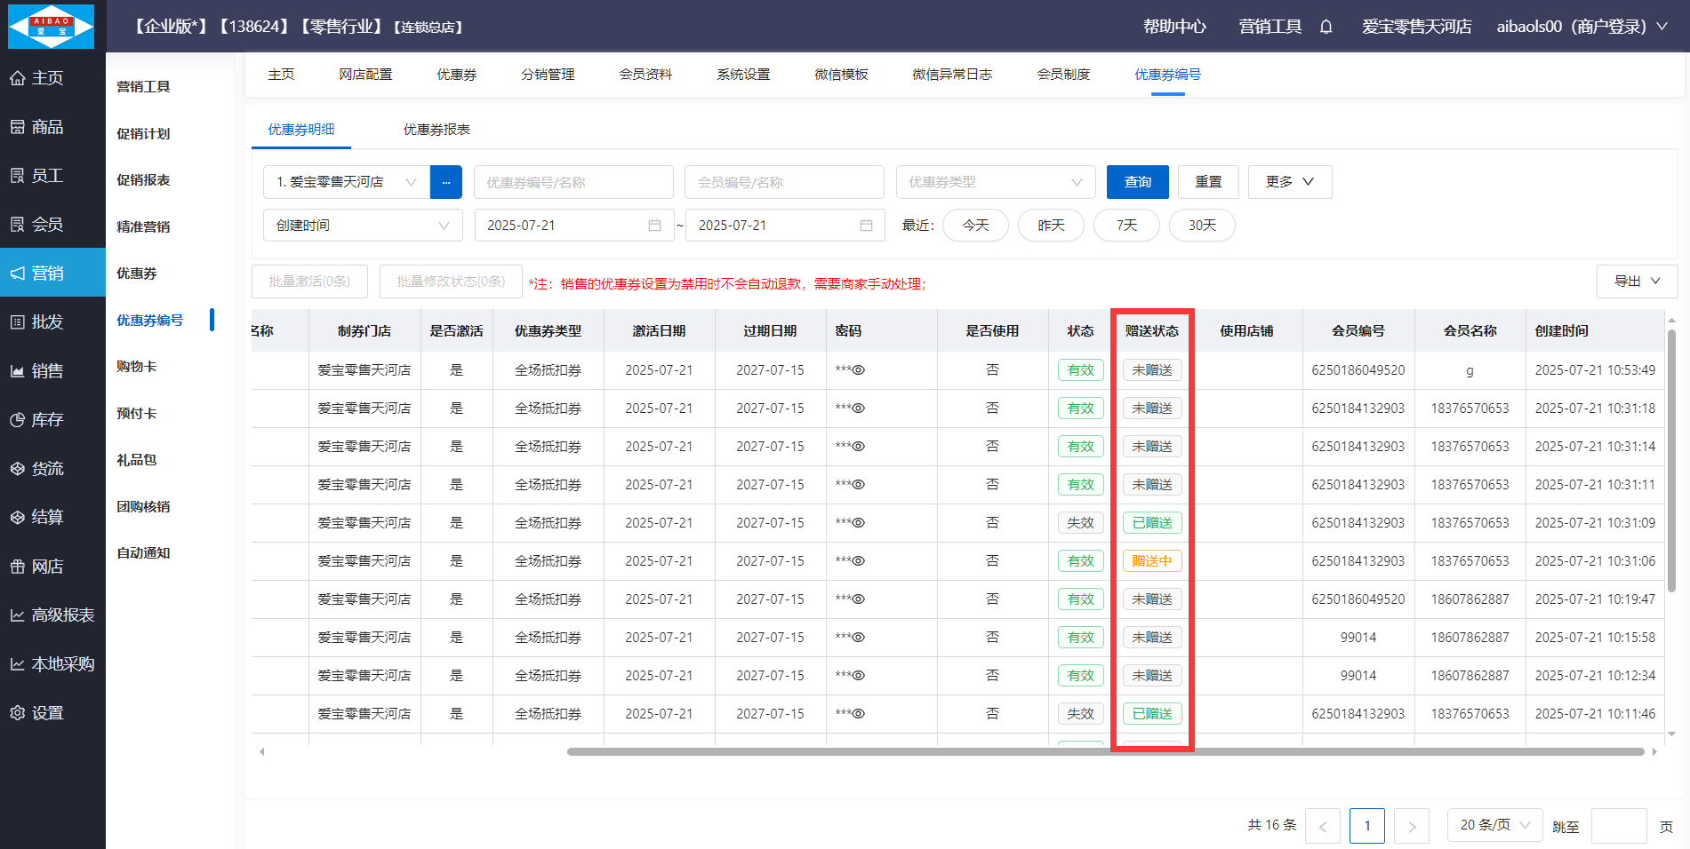This screenshot has width=1690, height=849.
Task: Click the notification bell icon
Action: click(1326, 27)
